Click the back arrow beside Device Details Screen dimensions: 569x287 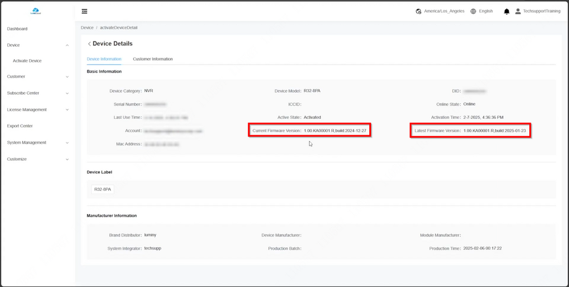coord(89,44)
